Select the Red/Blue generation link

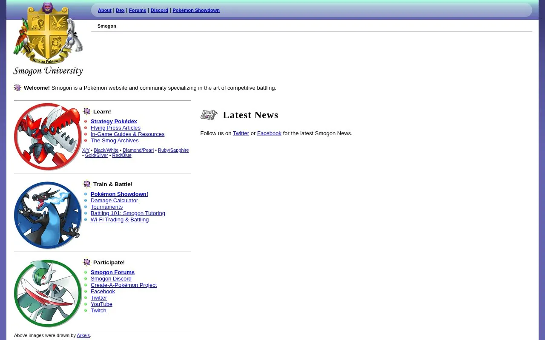coord(122,155)
